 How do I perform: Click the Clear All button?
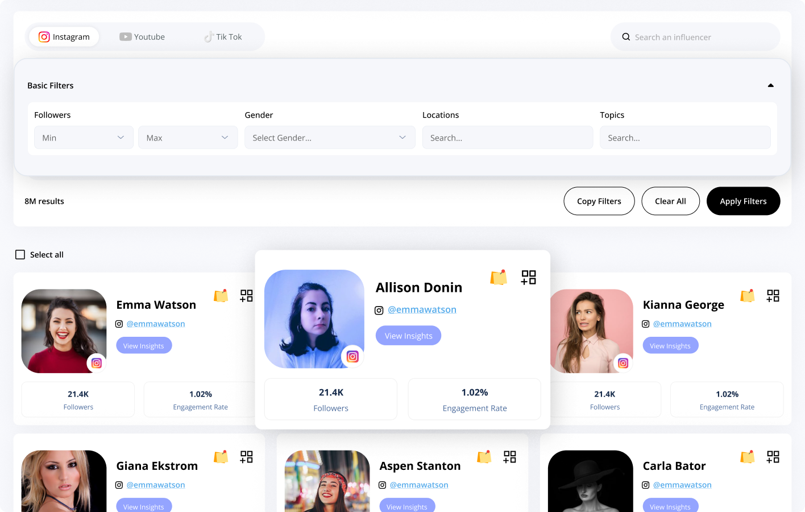point(670,201)
